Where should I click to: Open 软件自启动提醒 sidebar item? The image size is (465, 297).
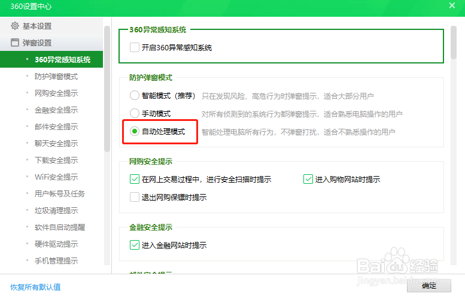coord(60,228)
